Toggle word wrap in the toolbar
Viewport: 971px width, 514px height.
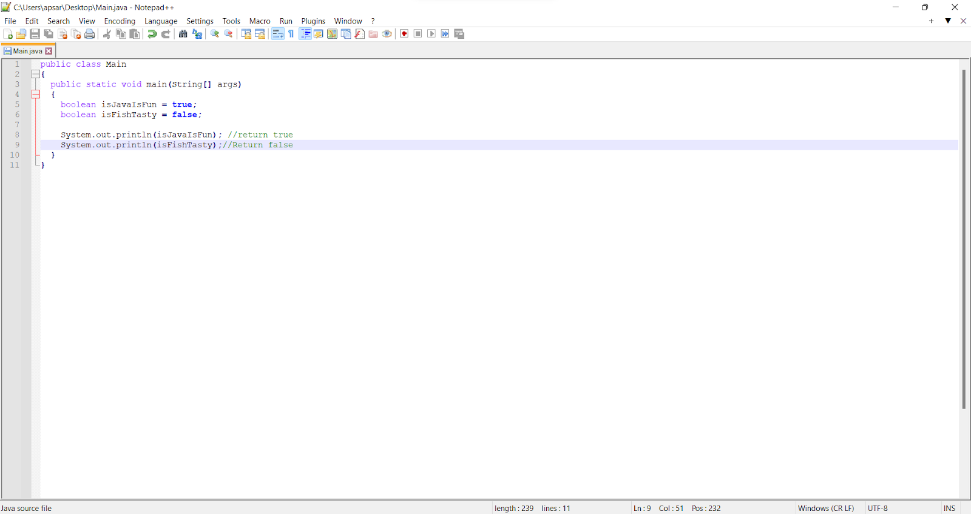point(277,34)
